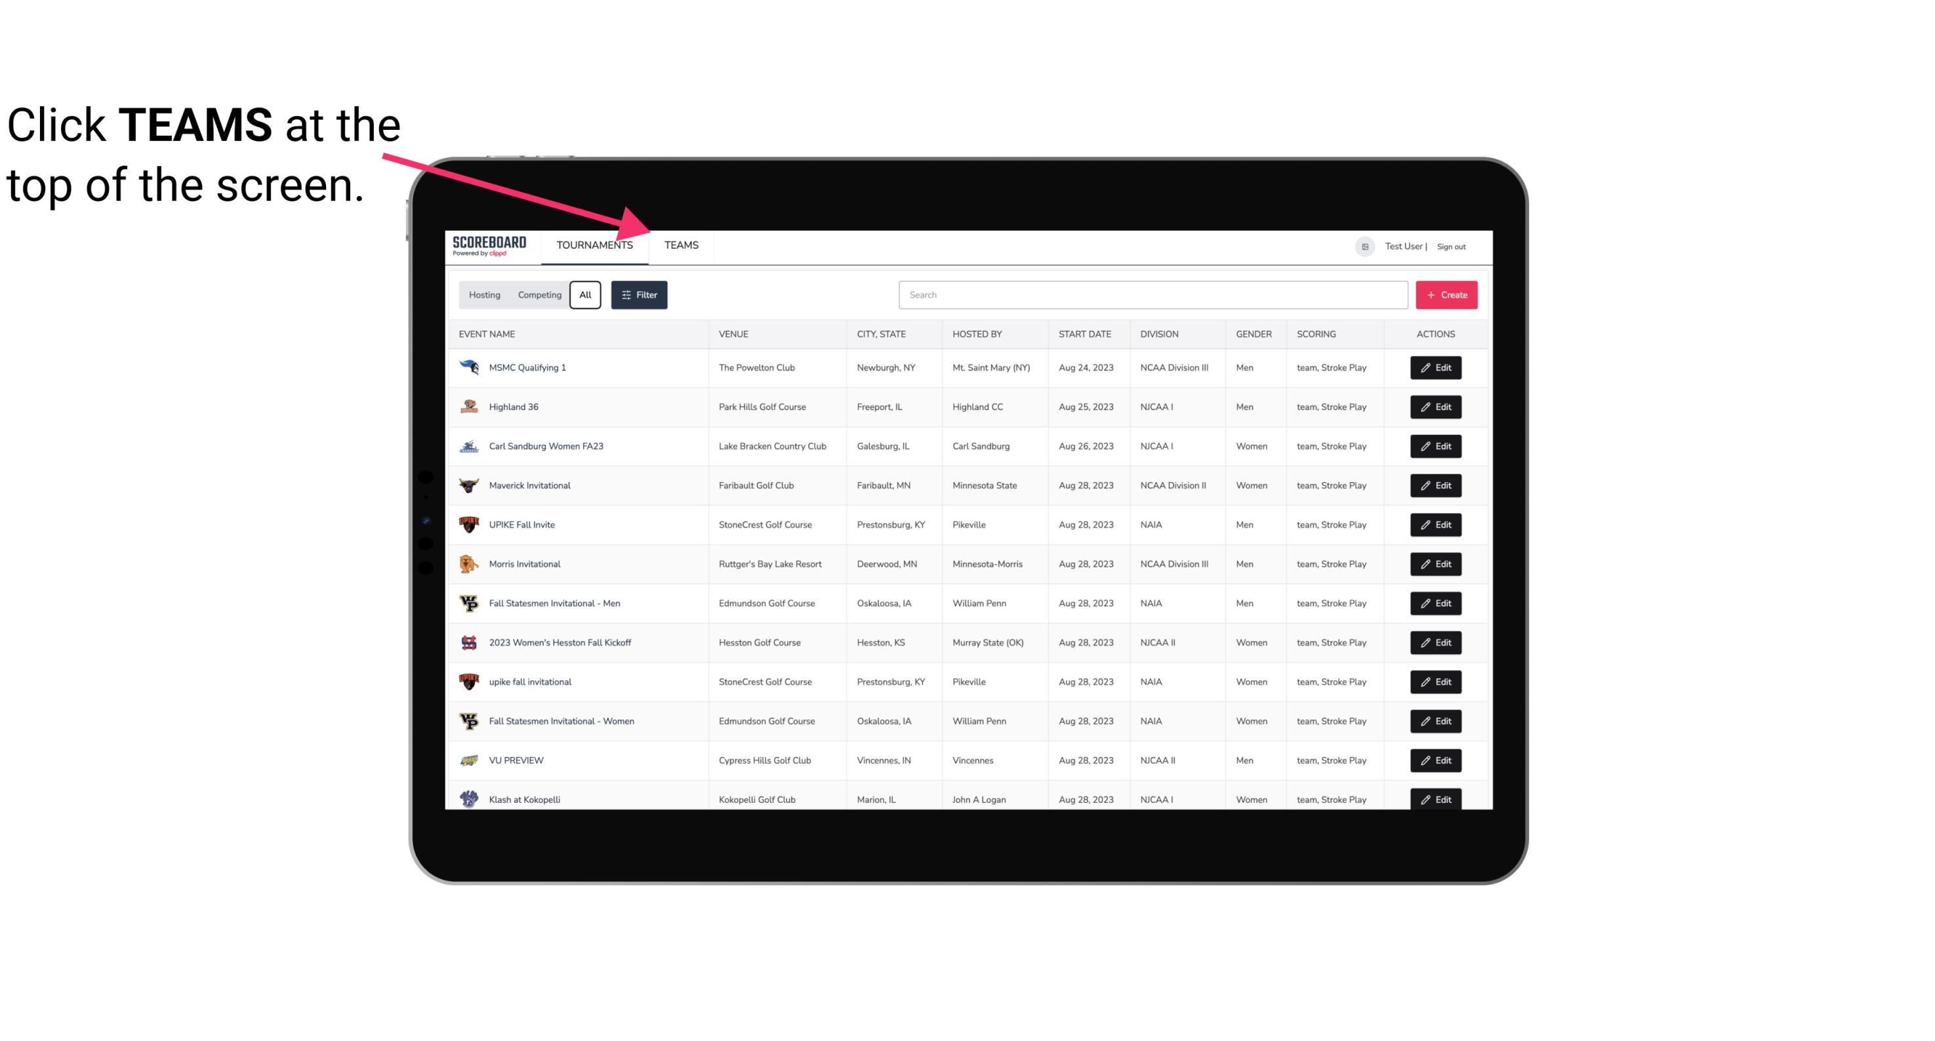Click the Edit icon for VU PREVIEW
The width and height of the screenshot is (1935, 1041).
(1435, 759)
